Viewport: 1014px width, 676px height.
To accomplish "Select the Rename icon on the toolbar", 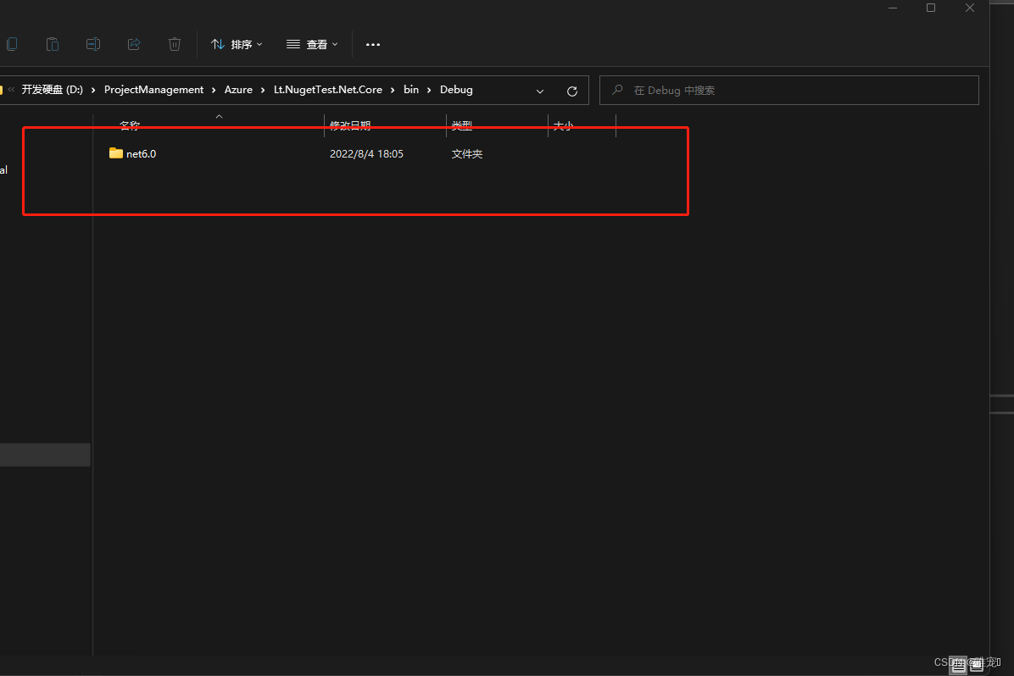I will tap(93, 44).
